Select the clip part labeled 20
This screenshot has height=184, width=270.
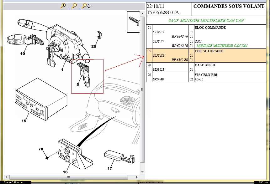(x=100, y=35)
